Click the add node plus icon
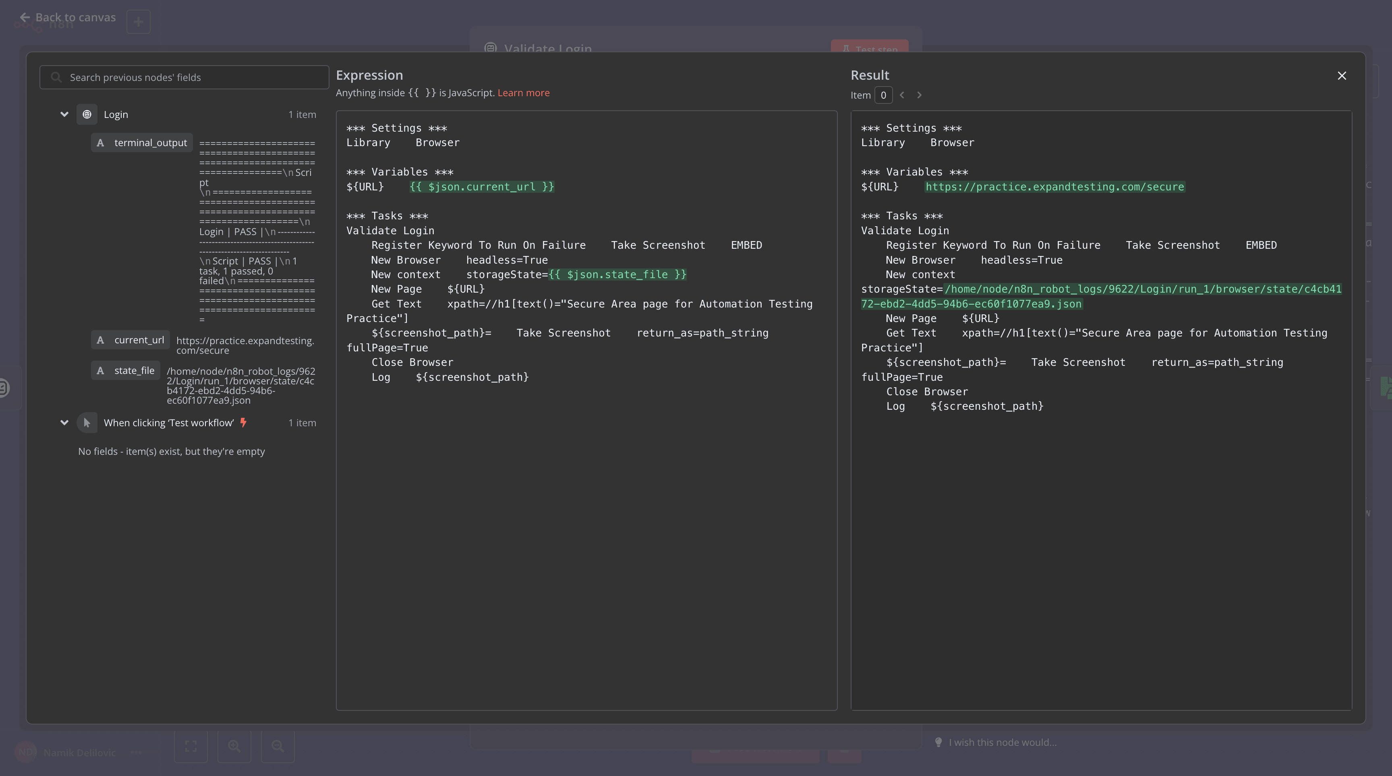1392x776 pixels. (x=138, y=22)
